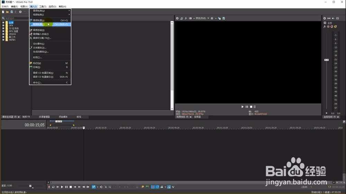Play in video preview window
Screen dimensions: 346x194
243,107
